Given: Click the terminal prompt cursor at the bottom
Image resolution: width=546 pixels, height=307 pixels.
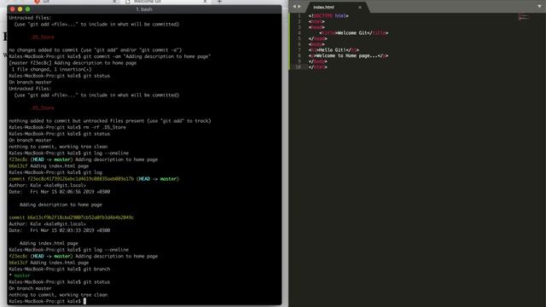Looking at the screenshot, I should click(x=84, y=301).
